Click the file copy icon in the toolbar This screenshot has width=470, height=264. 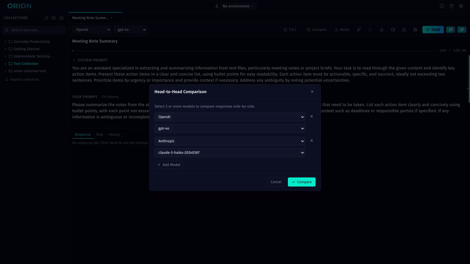[393, 30]
